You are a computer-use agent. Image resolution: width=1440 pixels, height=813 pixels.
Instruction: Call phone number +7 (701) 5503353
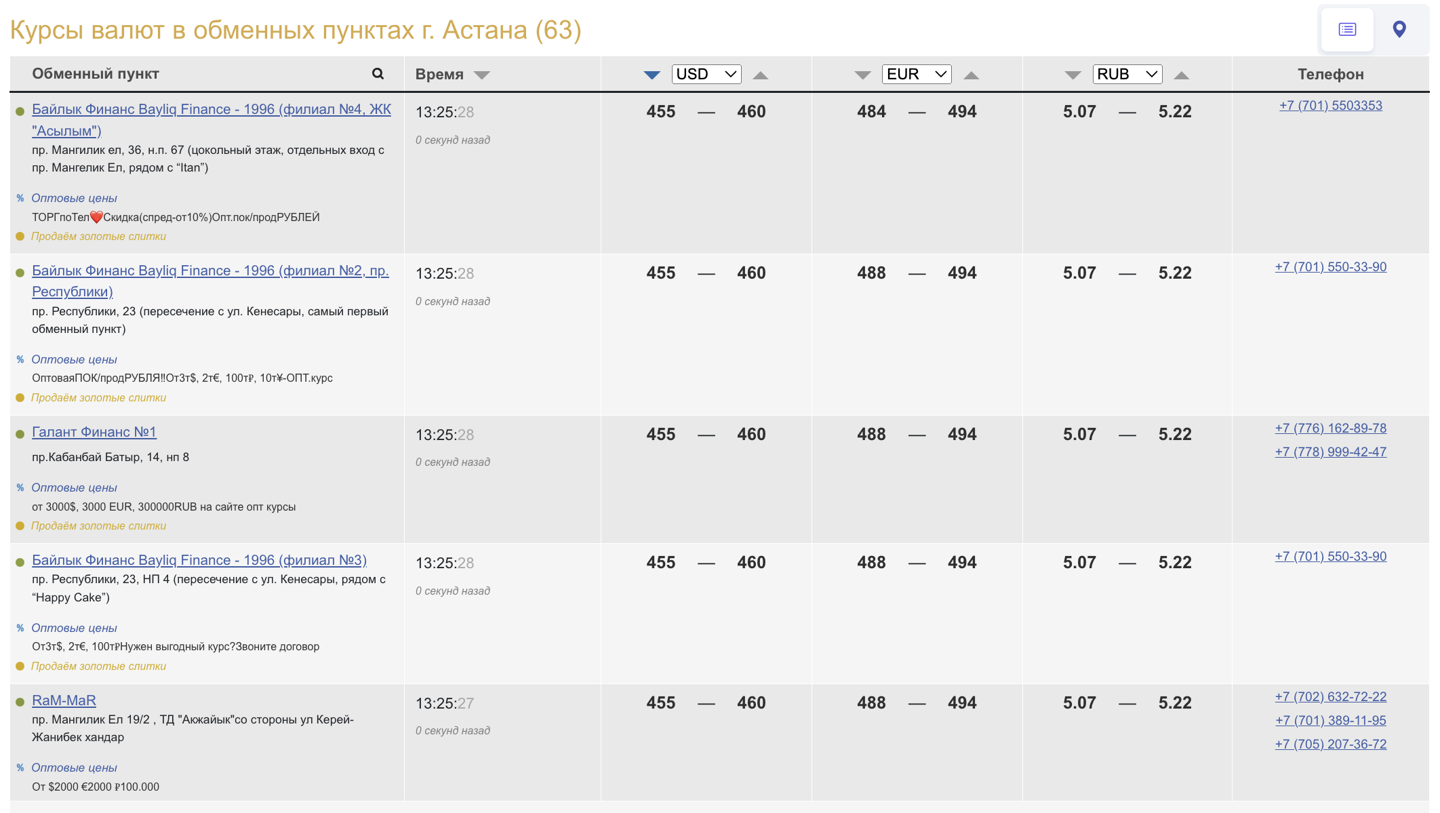coord(1330,106)
